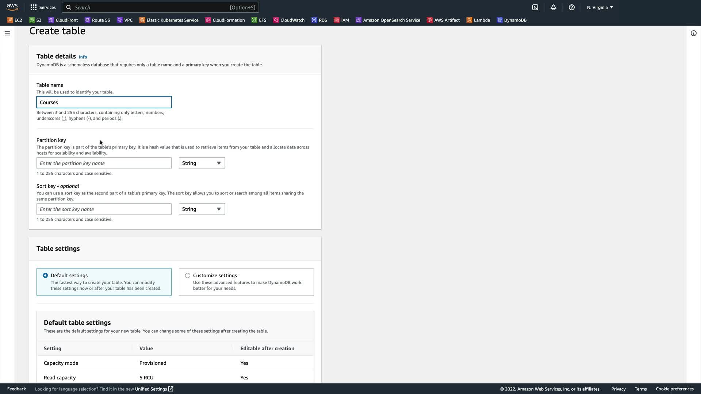
Task: Click the Info link beside Table details
Action: click(83, 57)
